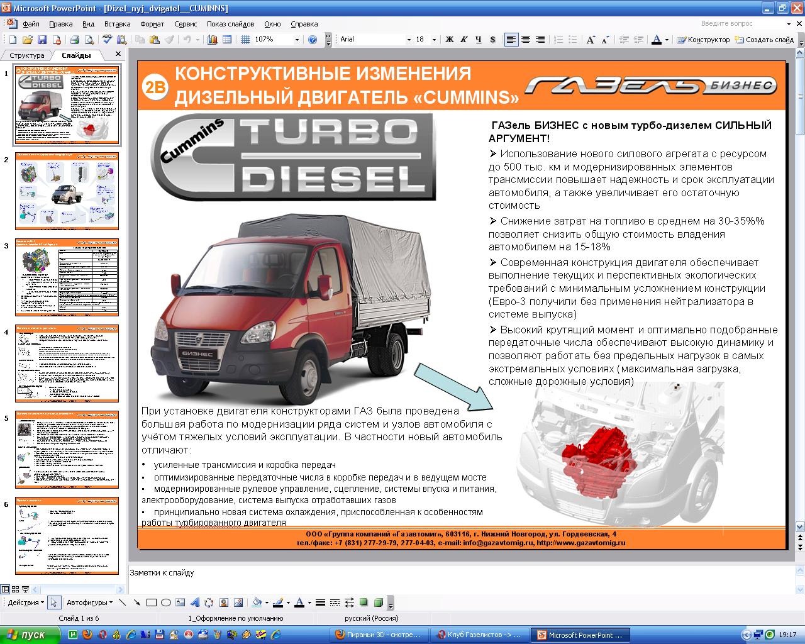Apply text shadow with the S icon
The image size is (805, 644).
click(493, 40)
